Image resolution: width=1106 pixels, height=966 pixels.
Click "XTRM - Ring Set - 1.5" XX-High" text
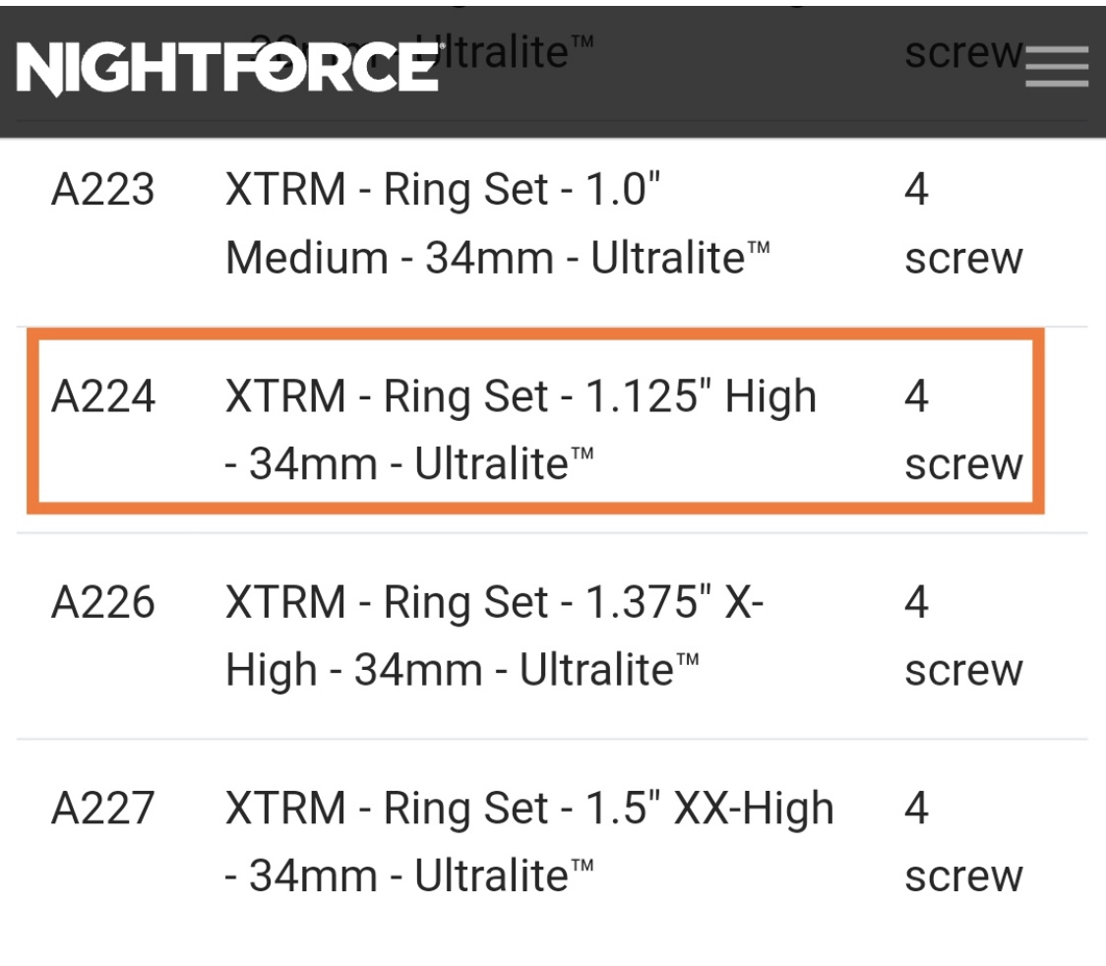click(x=529, y=809)
